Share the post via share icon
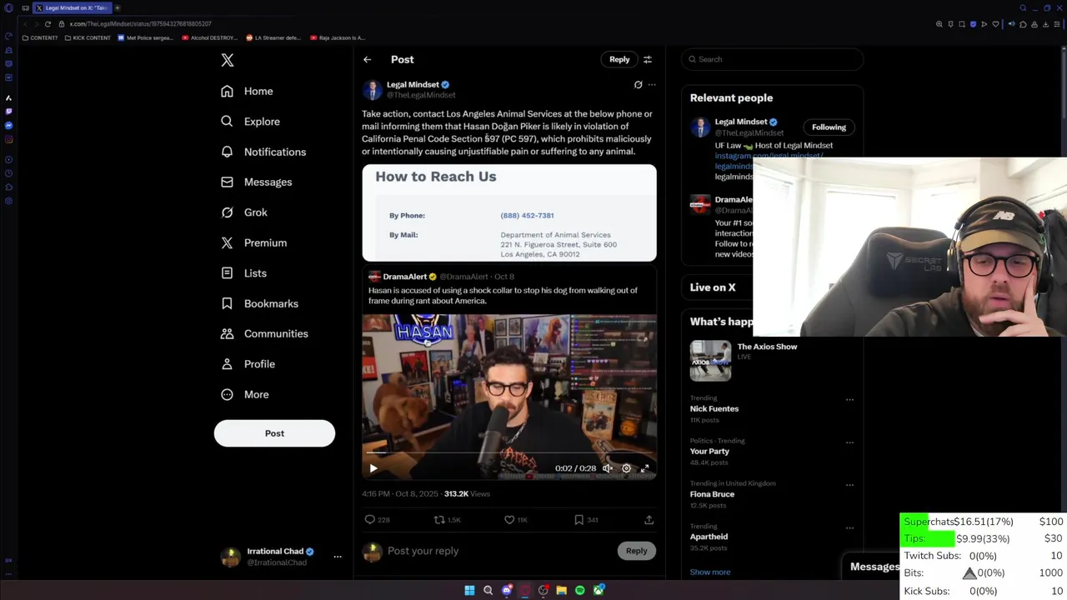This screenshot has height=600, width=1067. 649,519
